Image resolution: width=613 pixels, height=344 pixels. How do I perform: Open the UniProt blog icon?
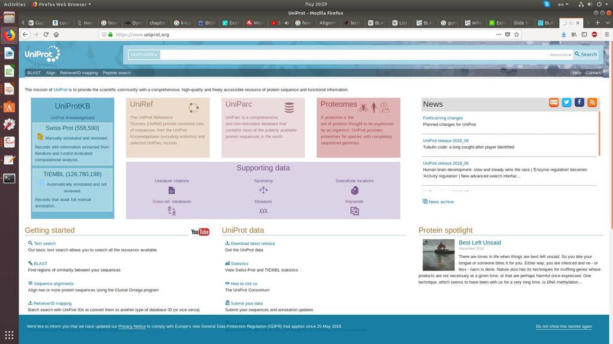tap(554, 103)
